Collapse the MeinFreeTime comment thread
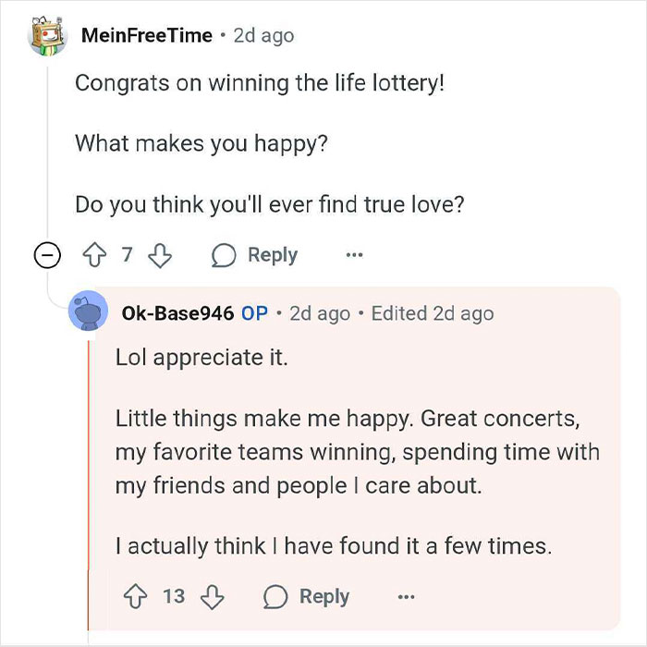The height and width of the screenshot is (647, 647). [47, 256]
